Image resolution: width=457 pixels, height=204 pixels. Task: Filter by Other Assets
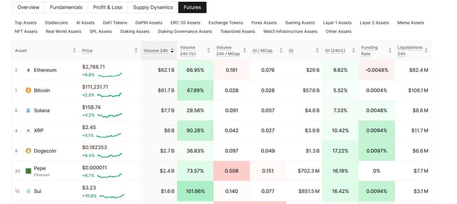coord(338,31)
